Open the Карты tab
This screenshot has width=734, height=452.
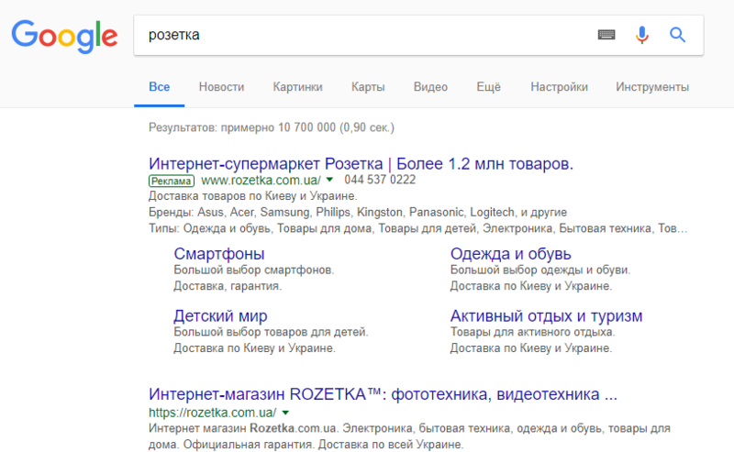point(368,87)
